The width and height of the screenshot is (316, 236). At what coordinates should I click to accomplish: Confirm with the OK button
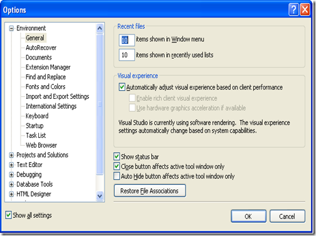click(x=248, y=216)
